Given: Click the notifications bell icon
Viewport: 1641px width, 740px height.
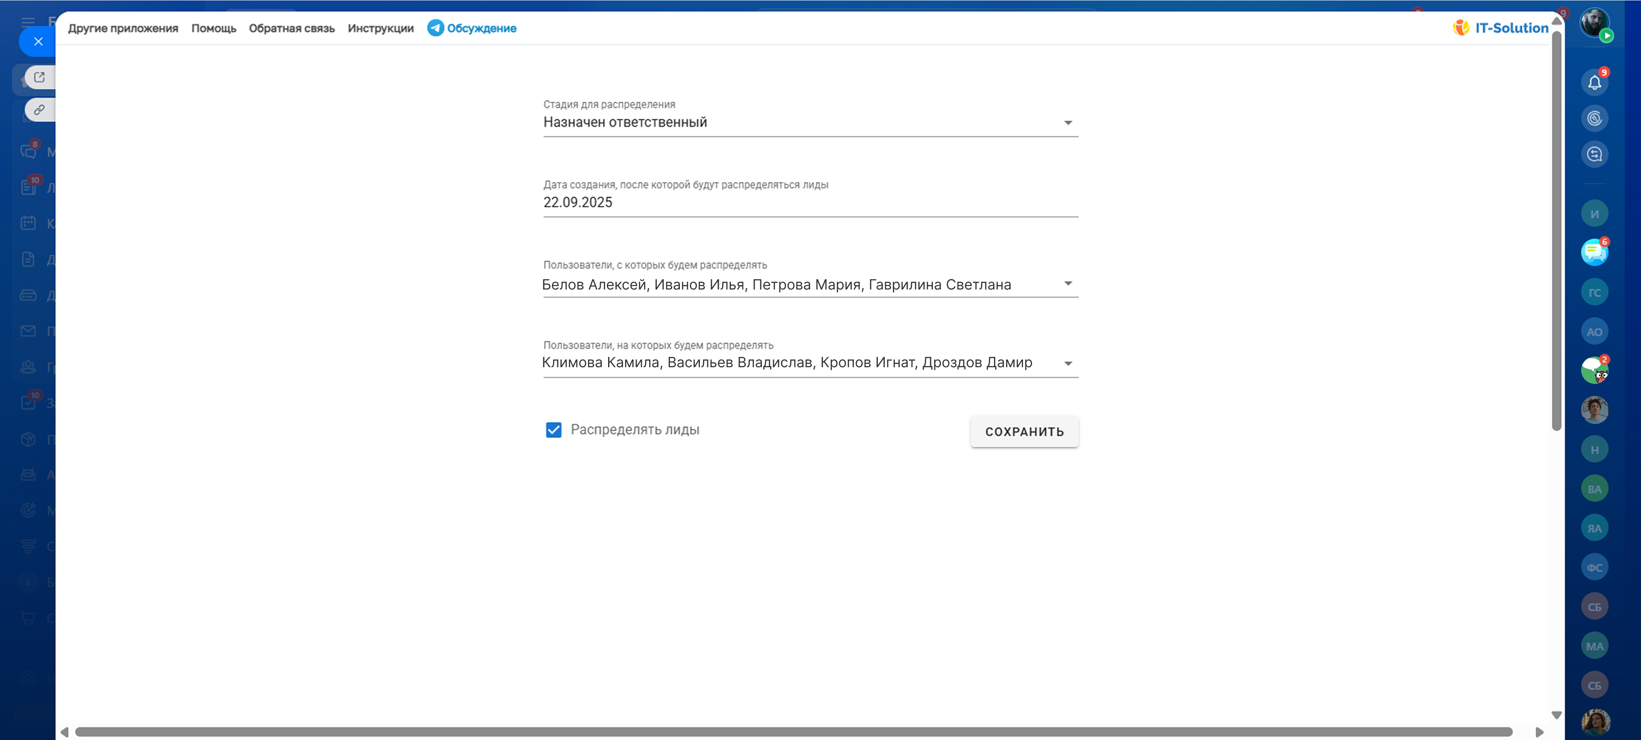Looking at the screenshot, I should [1594, 83].
